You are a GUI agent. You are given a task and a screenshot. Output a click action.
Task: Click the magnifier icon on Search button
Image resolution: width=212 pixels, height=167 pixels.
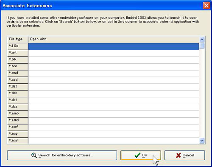tap(34, 156)
